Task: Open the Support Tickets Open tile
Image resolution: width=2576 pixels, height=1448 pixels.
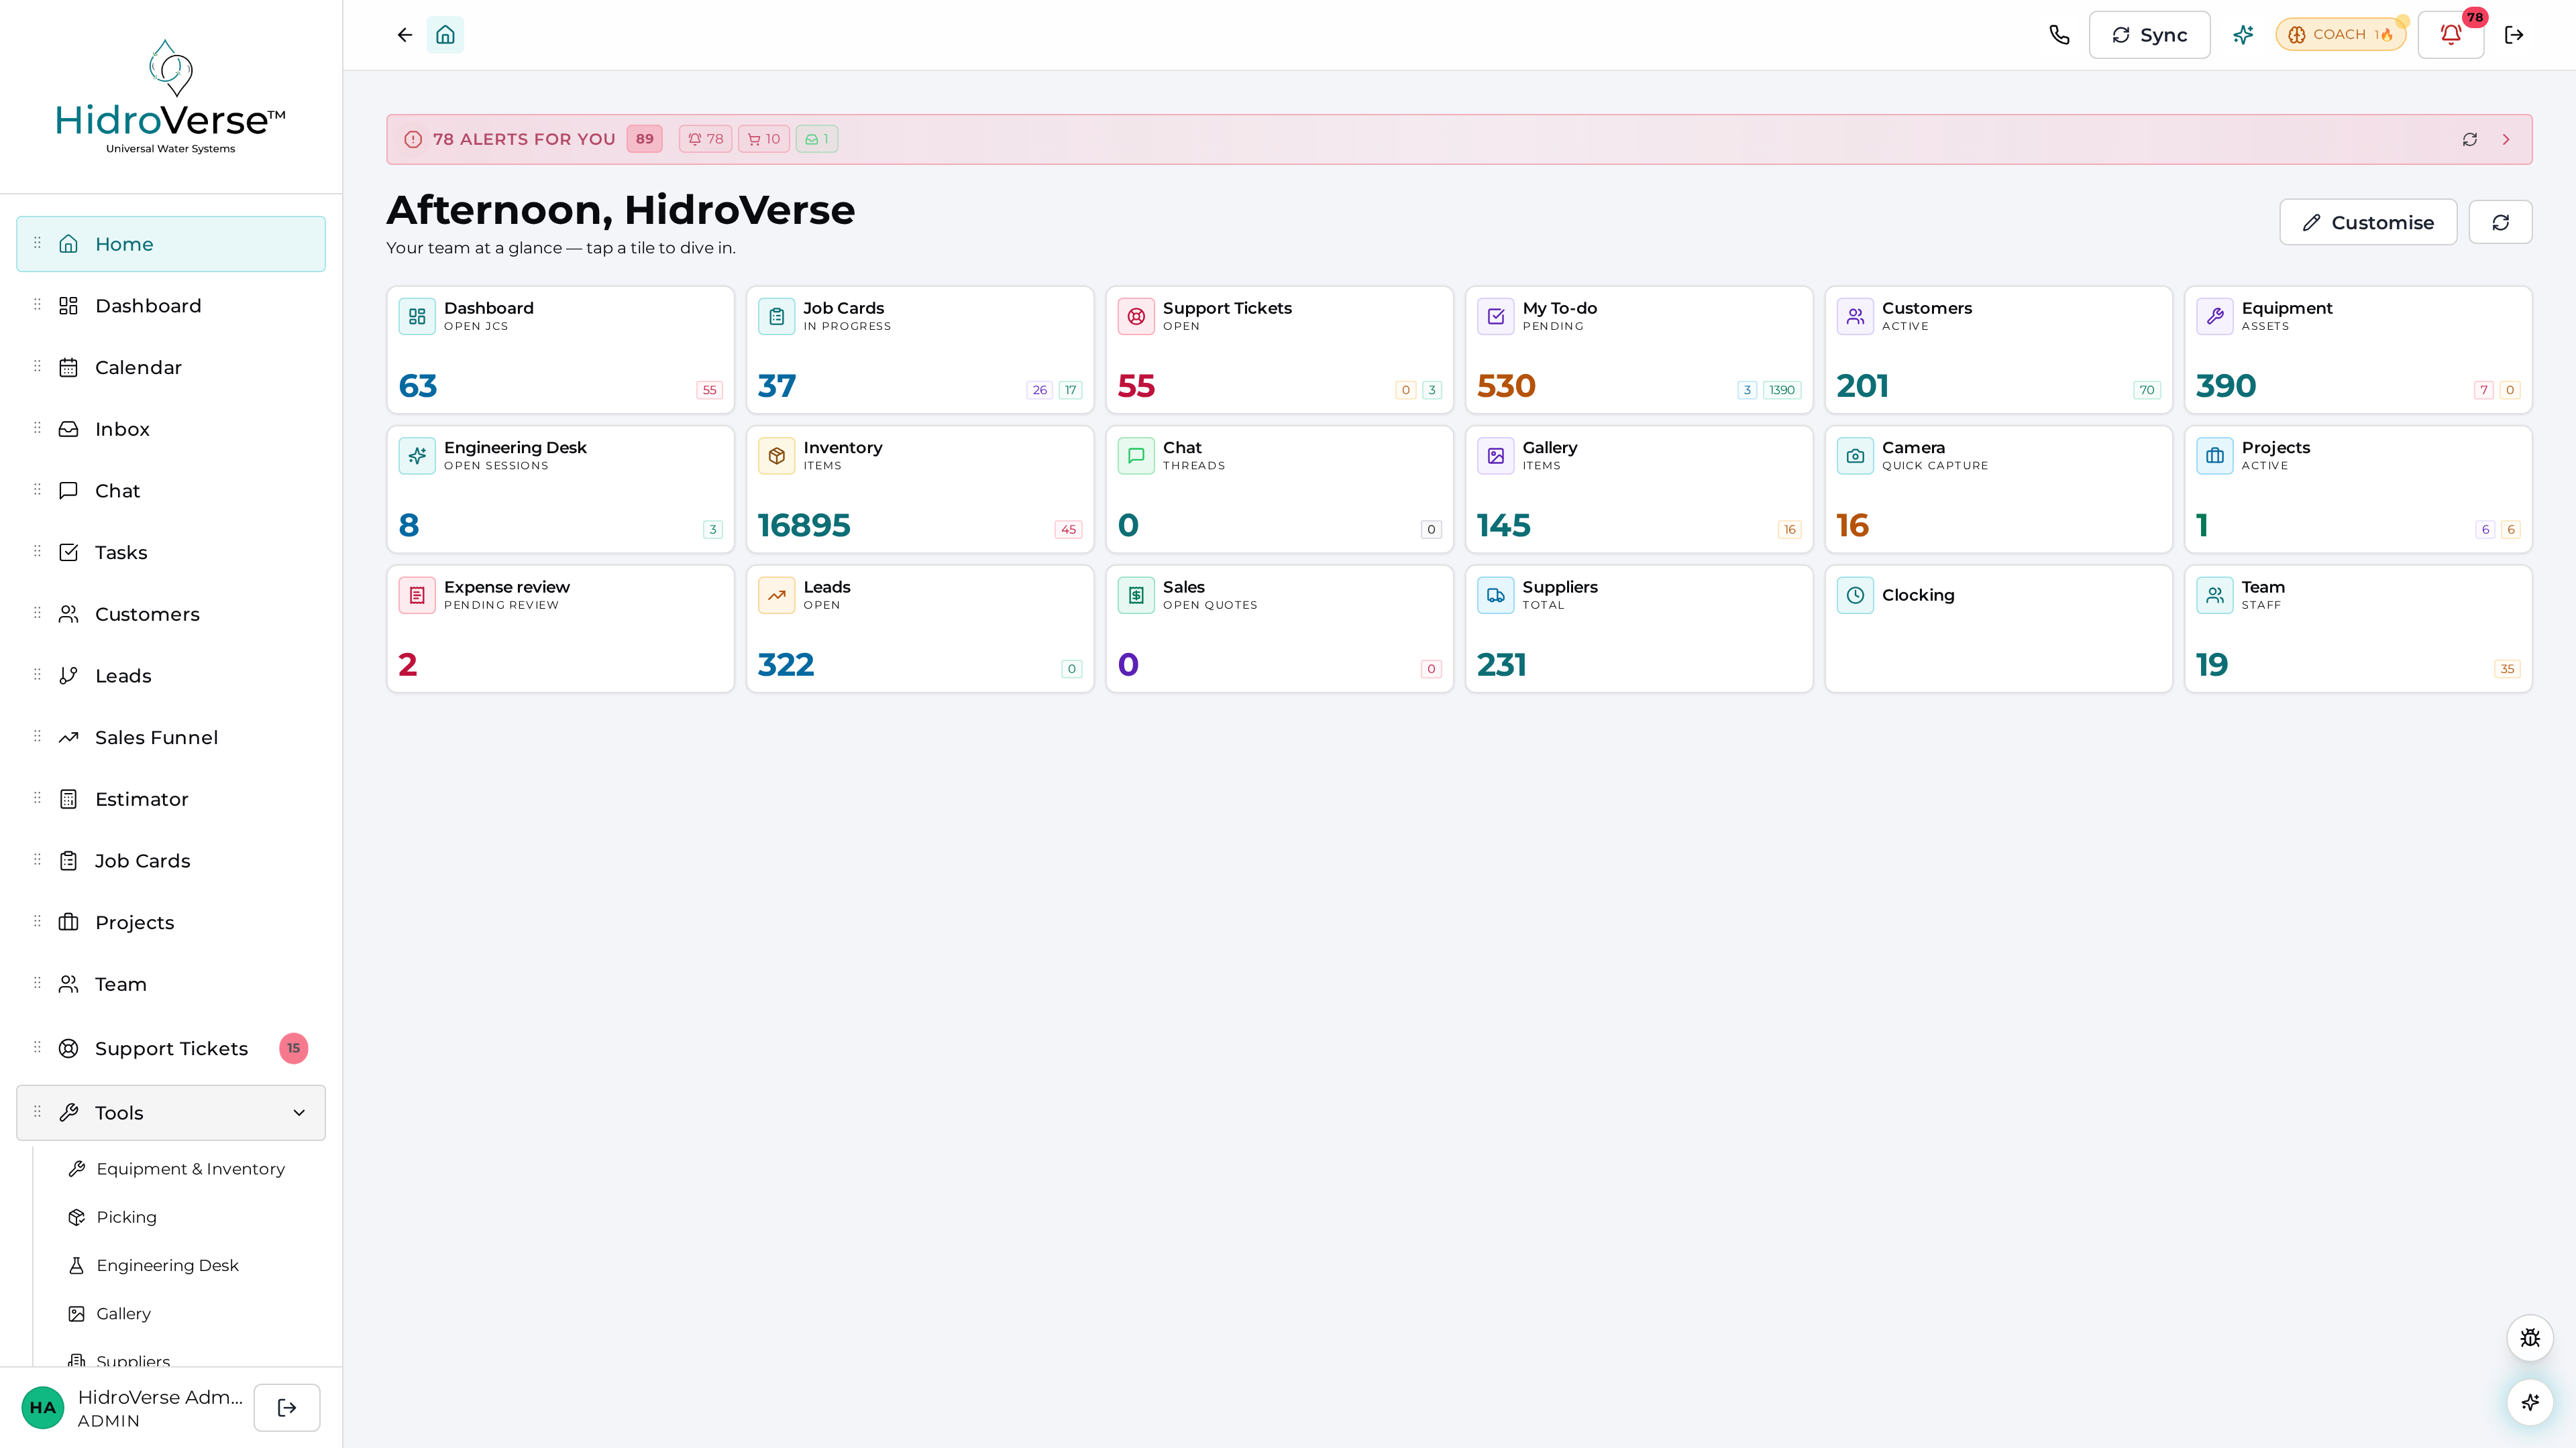Action: (1279, 350)
